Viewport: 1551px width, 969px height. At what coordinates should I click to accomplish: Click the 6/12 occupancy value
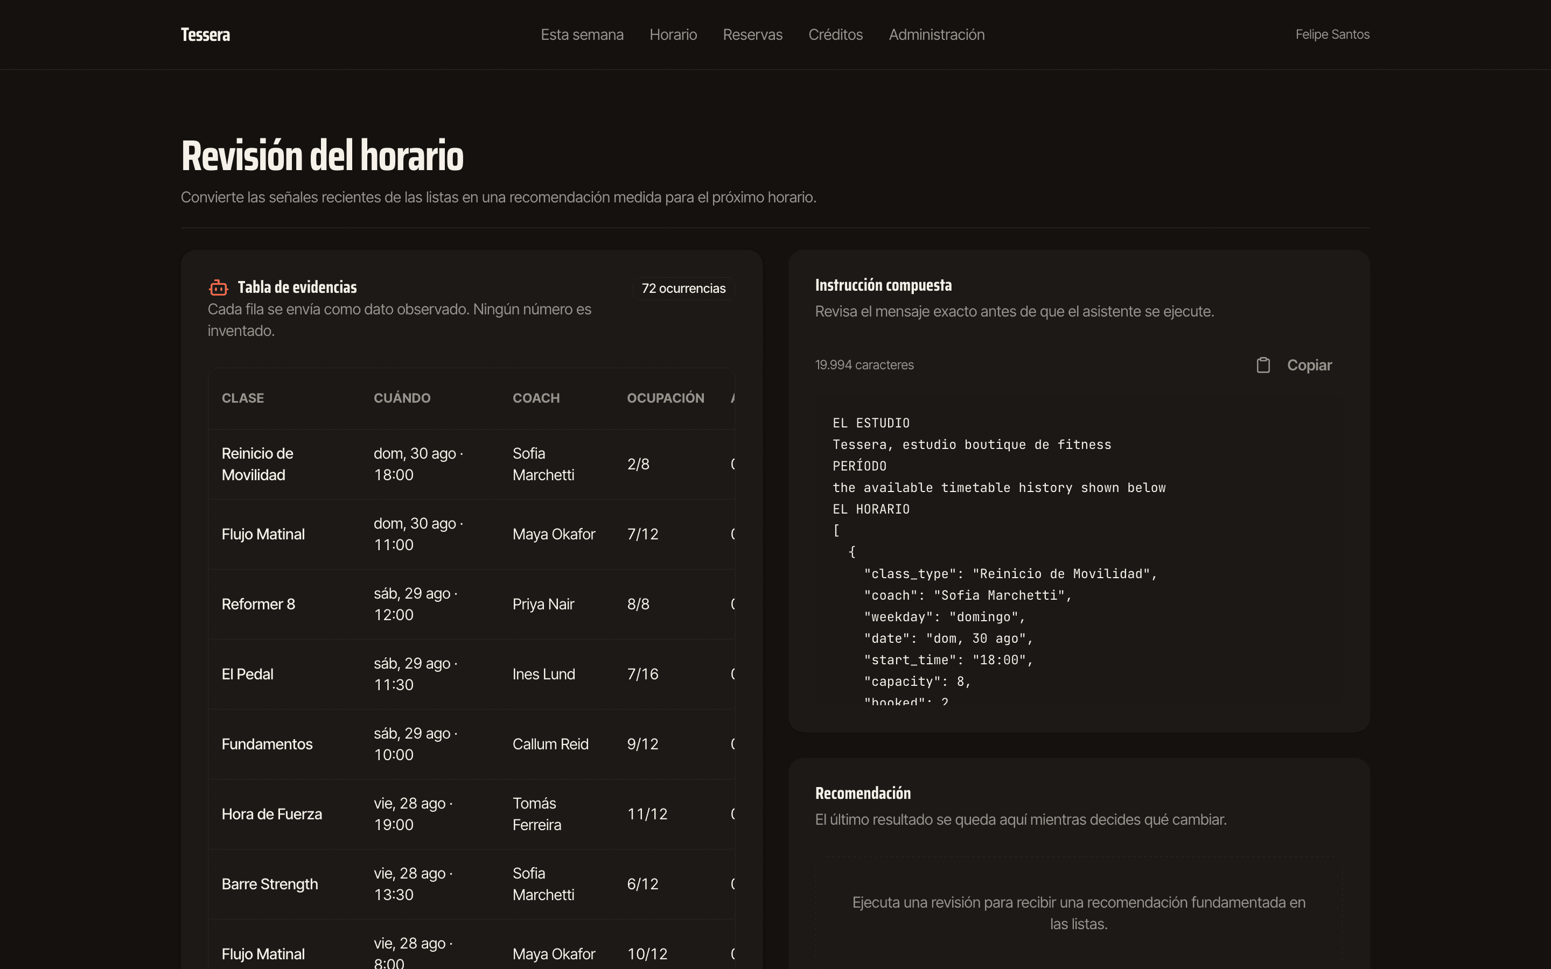point(643,884)
